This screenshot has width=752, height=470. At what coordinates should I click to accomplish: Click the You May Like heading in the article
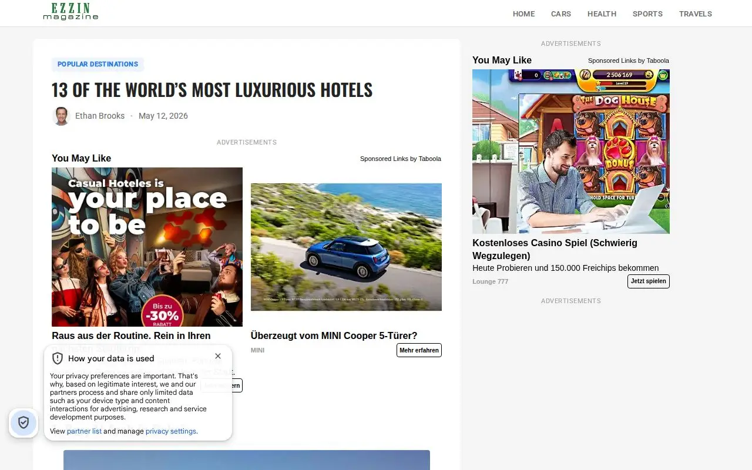pos(81,158)
